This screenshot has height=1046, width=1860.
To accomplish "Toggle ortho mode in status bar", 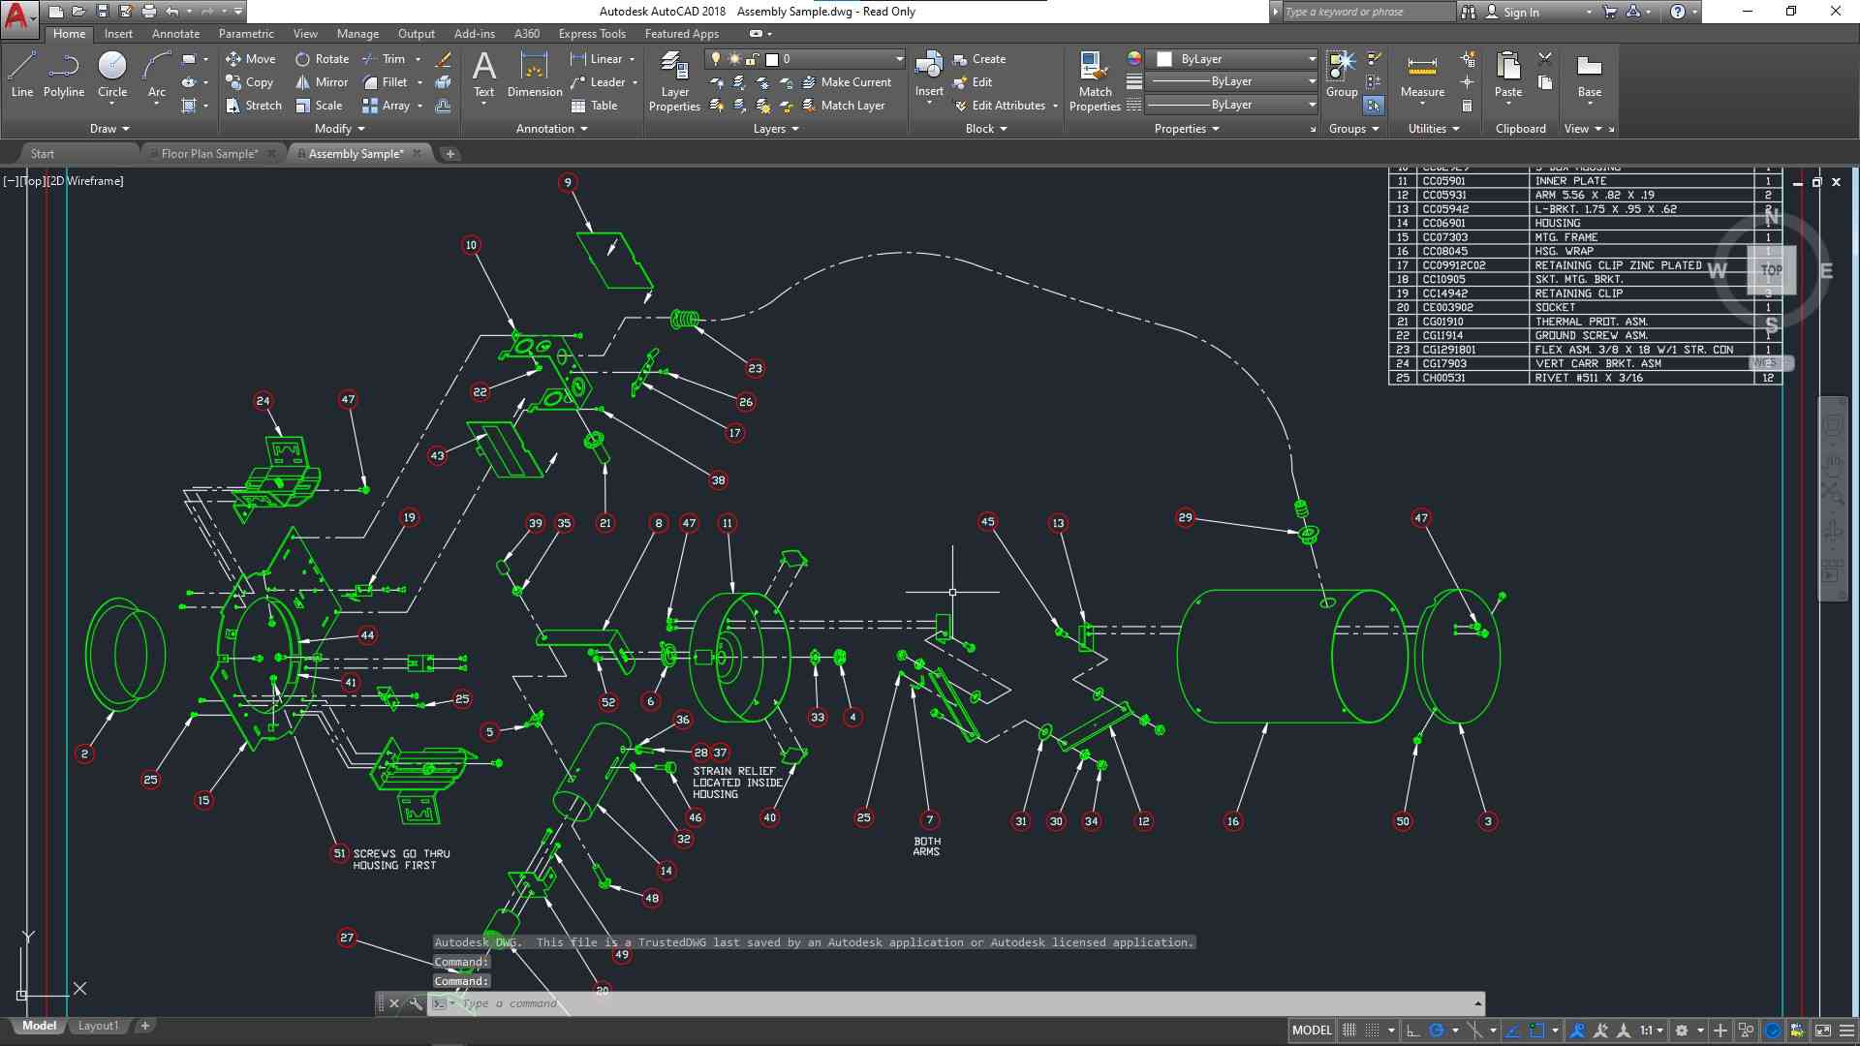I will pos(1413,1031).
